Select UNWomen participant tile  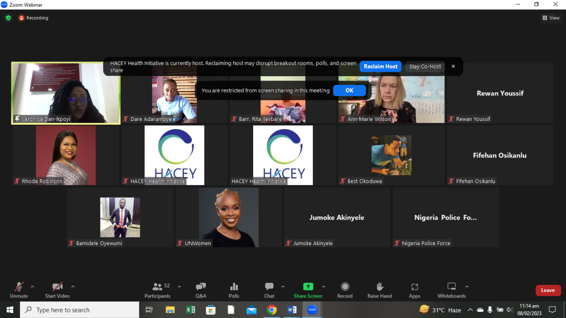(228, 218)
